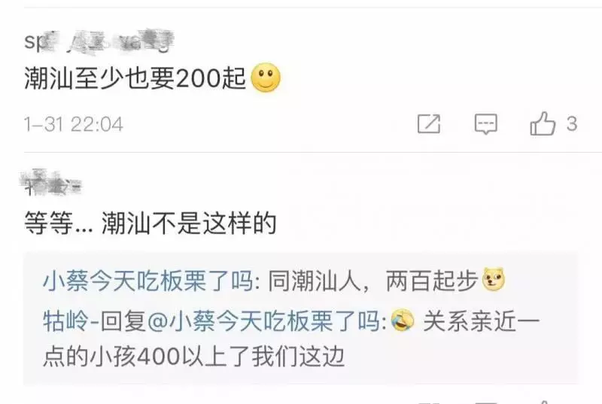This screenshot has width=602, height=404.
Task: Click the 1-31 22:04 timestamp
Action: pyautogui.click(x=73, y=124)
